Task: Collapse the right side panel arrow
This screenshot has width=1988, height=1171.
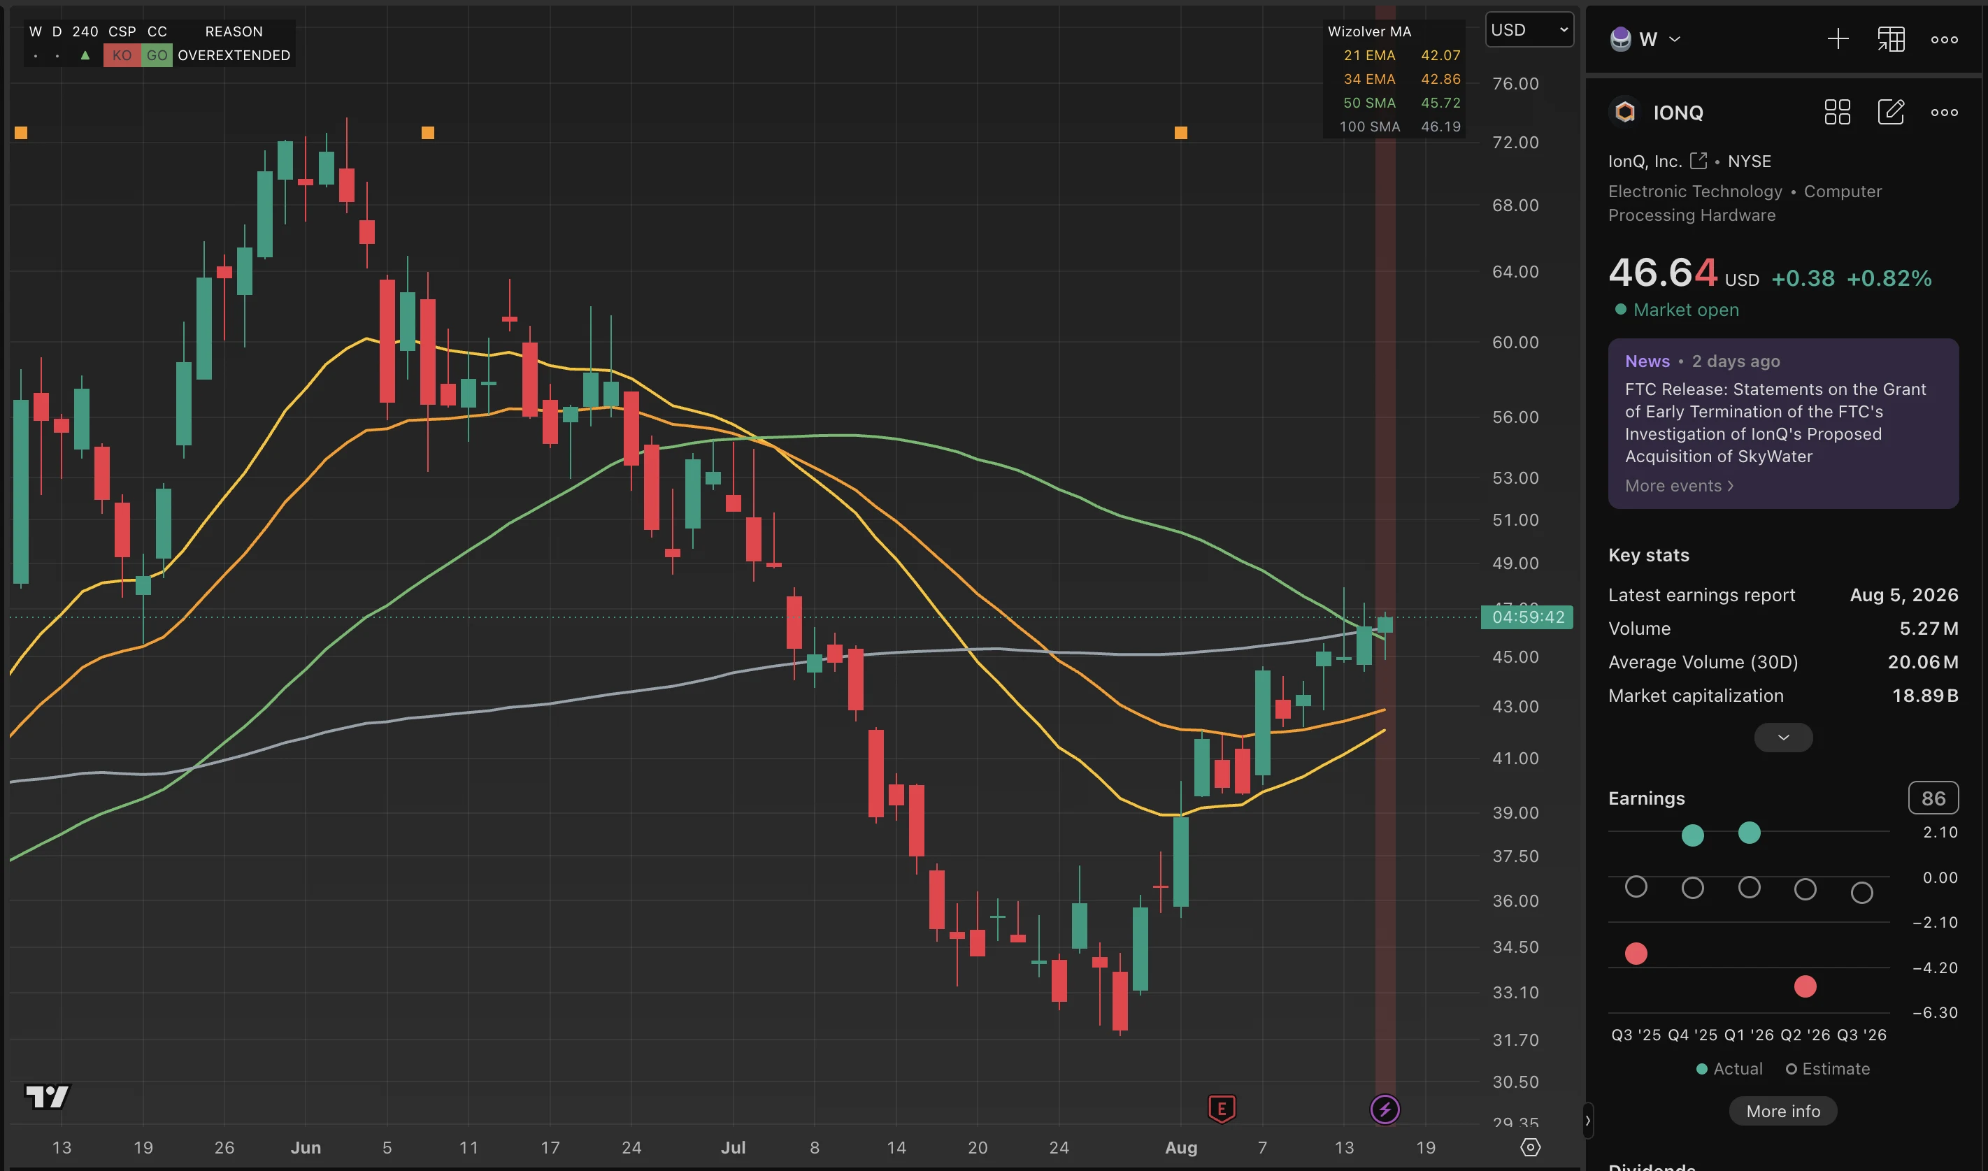Action: 1588,1121
